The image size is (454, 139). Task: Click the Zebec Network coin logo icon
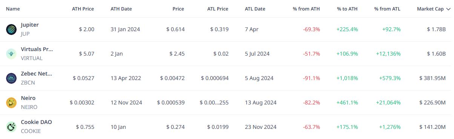11,78
